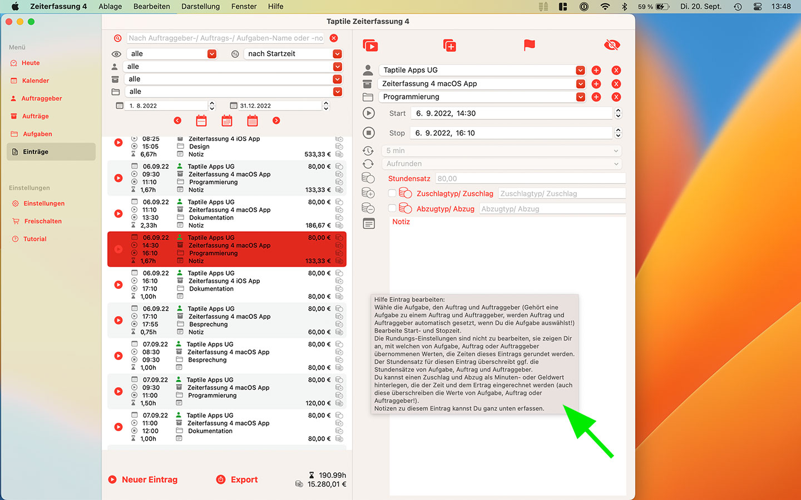Image resolution: width=801 pixels, height=500 pixels.
Task: Toggle hide entry with crossed-out eye icon
Action: (612, 45)
